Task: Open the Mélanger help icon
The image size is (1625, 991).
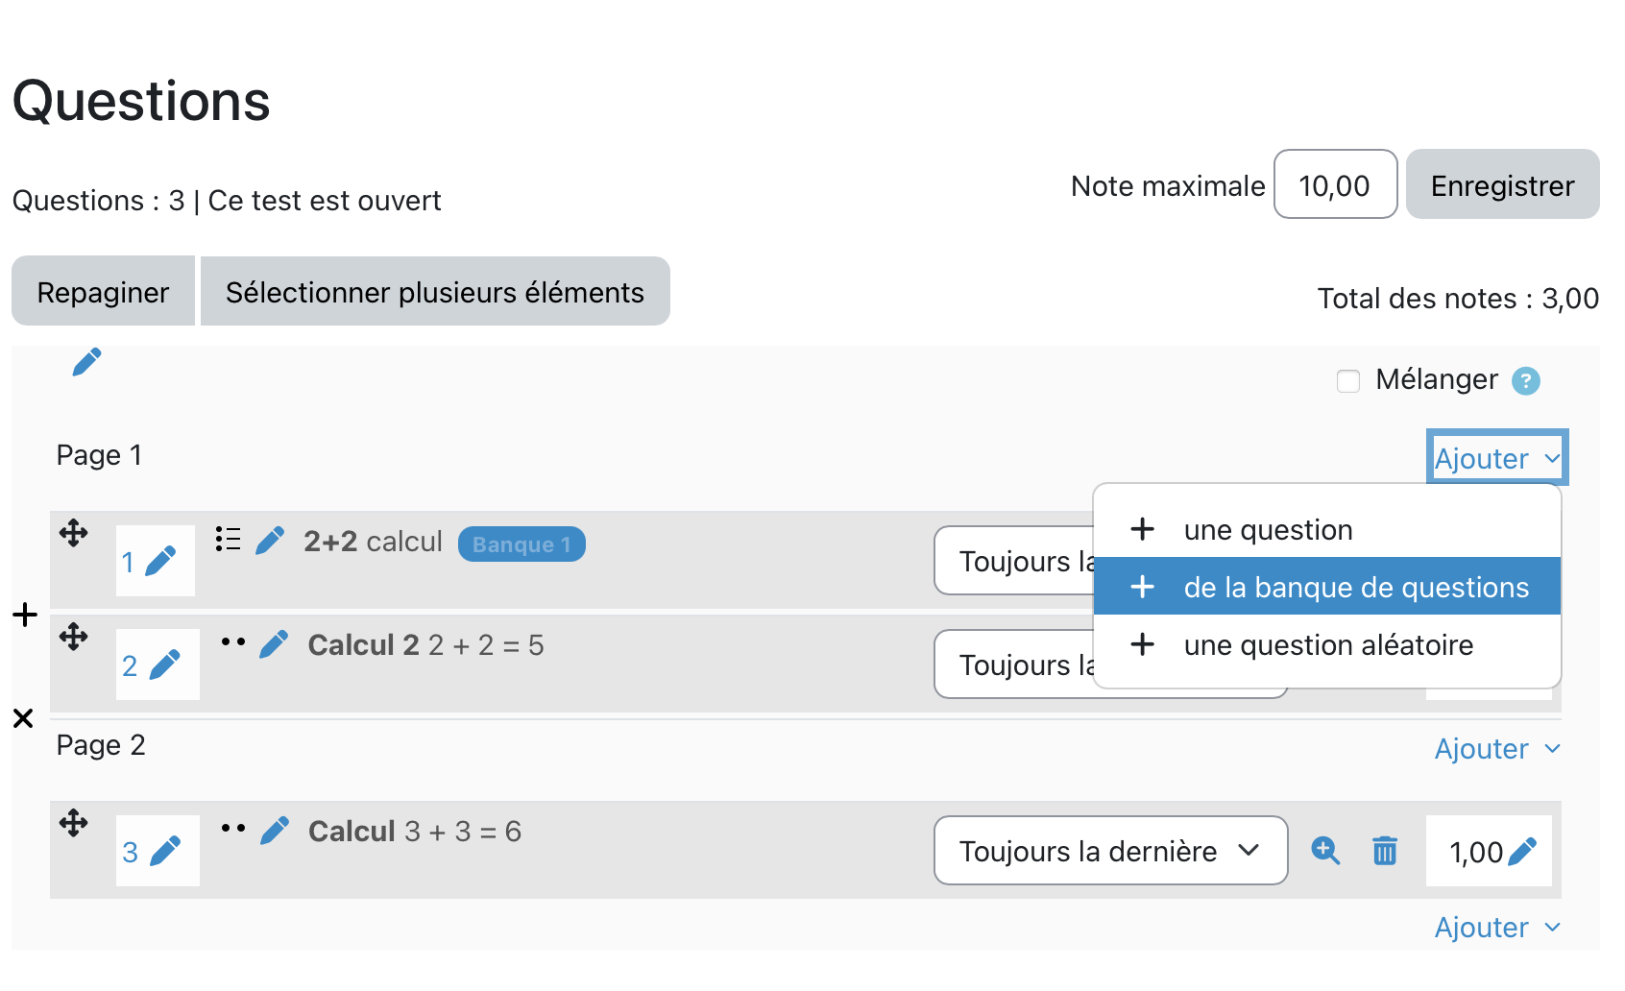Action: [x=1525, y=381]
